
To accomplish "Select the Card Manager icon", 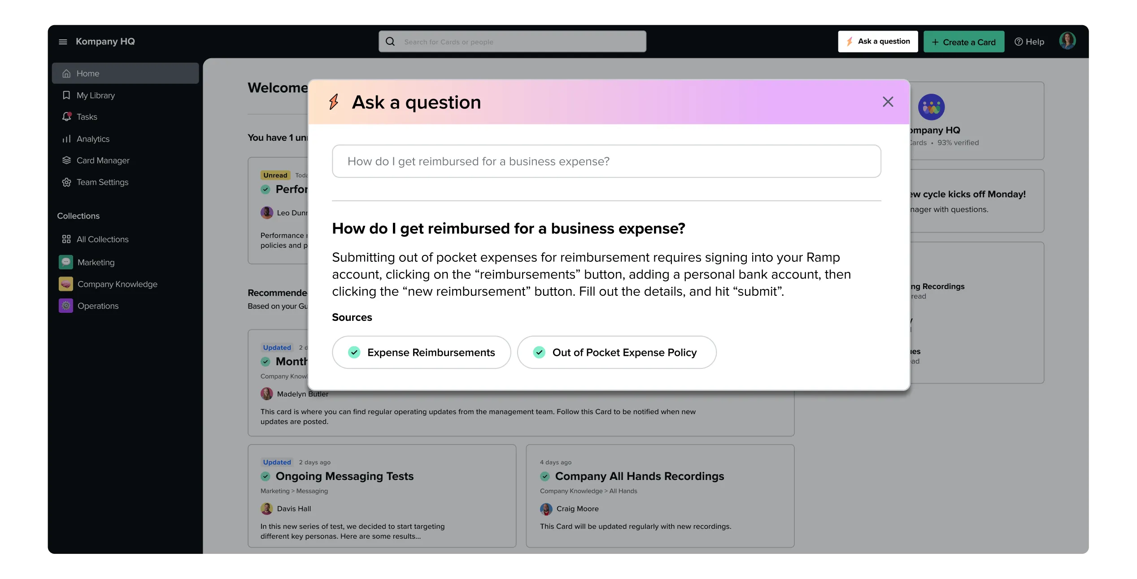I will pos(66,160).
